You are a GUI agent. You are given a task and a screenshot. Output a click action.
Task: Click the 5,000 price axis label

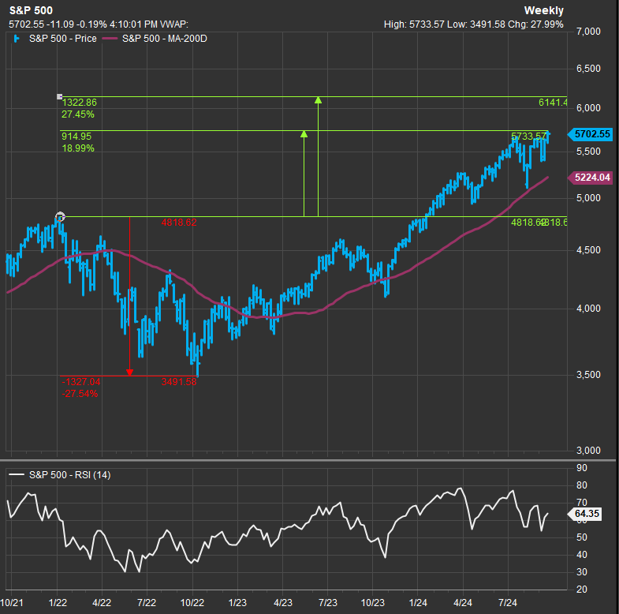pyautogui.click(x=588, y=197)
